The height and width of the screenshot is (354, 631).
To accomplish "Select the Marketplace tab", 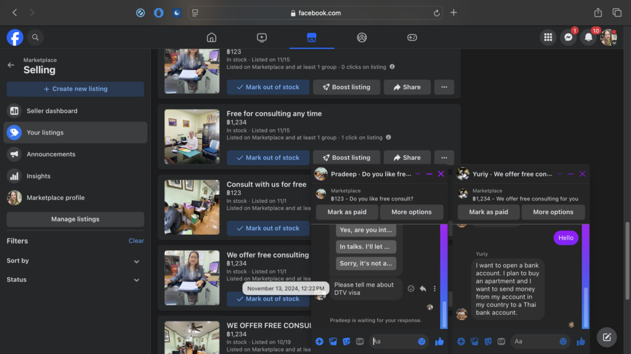I will tap(311, 37).
